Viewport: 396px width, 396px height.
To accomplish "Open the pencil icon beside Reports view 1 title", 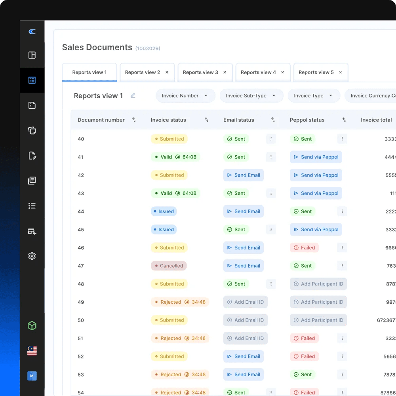I will (133, 95).
